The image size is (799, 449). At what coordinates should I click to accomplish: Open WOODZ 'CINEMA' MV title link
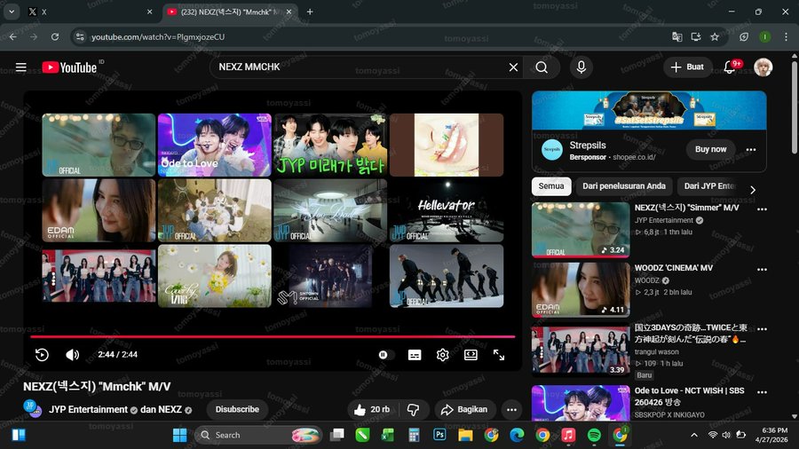[x=673, y=268]
